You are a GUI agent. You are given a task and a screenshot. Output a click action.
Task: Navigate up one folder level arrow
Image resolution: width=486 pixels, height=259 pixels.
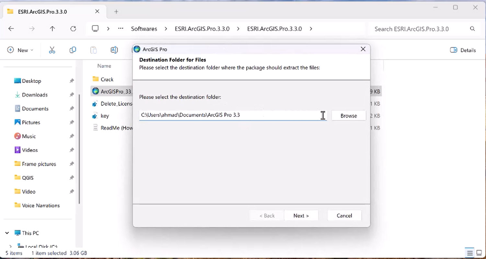coord(52,29)
